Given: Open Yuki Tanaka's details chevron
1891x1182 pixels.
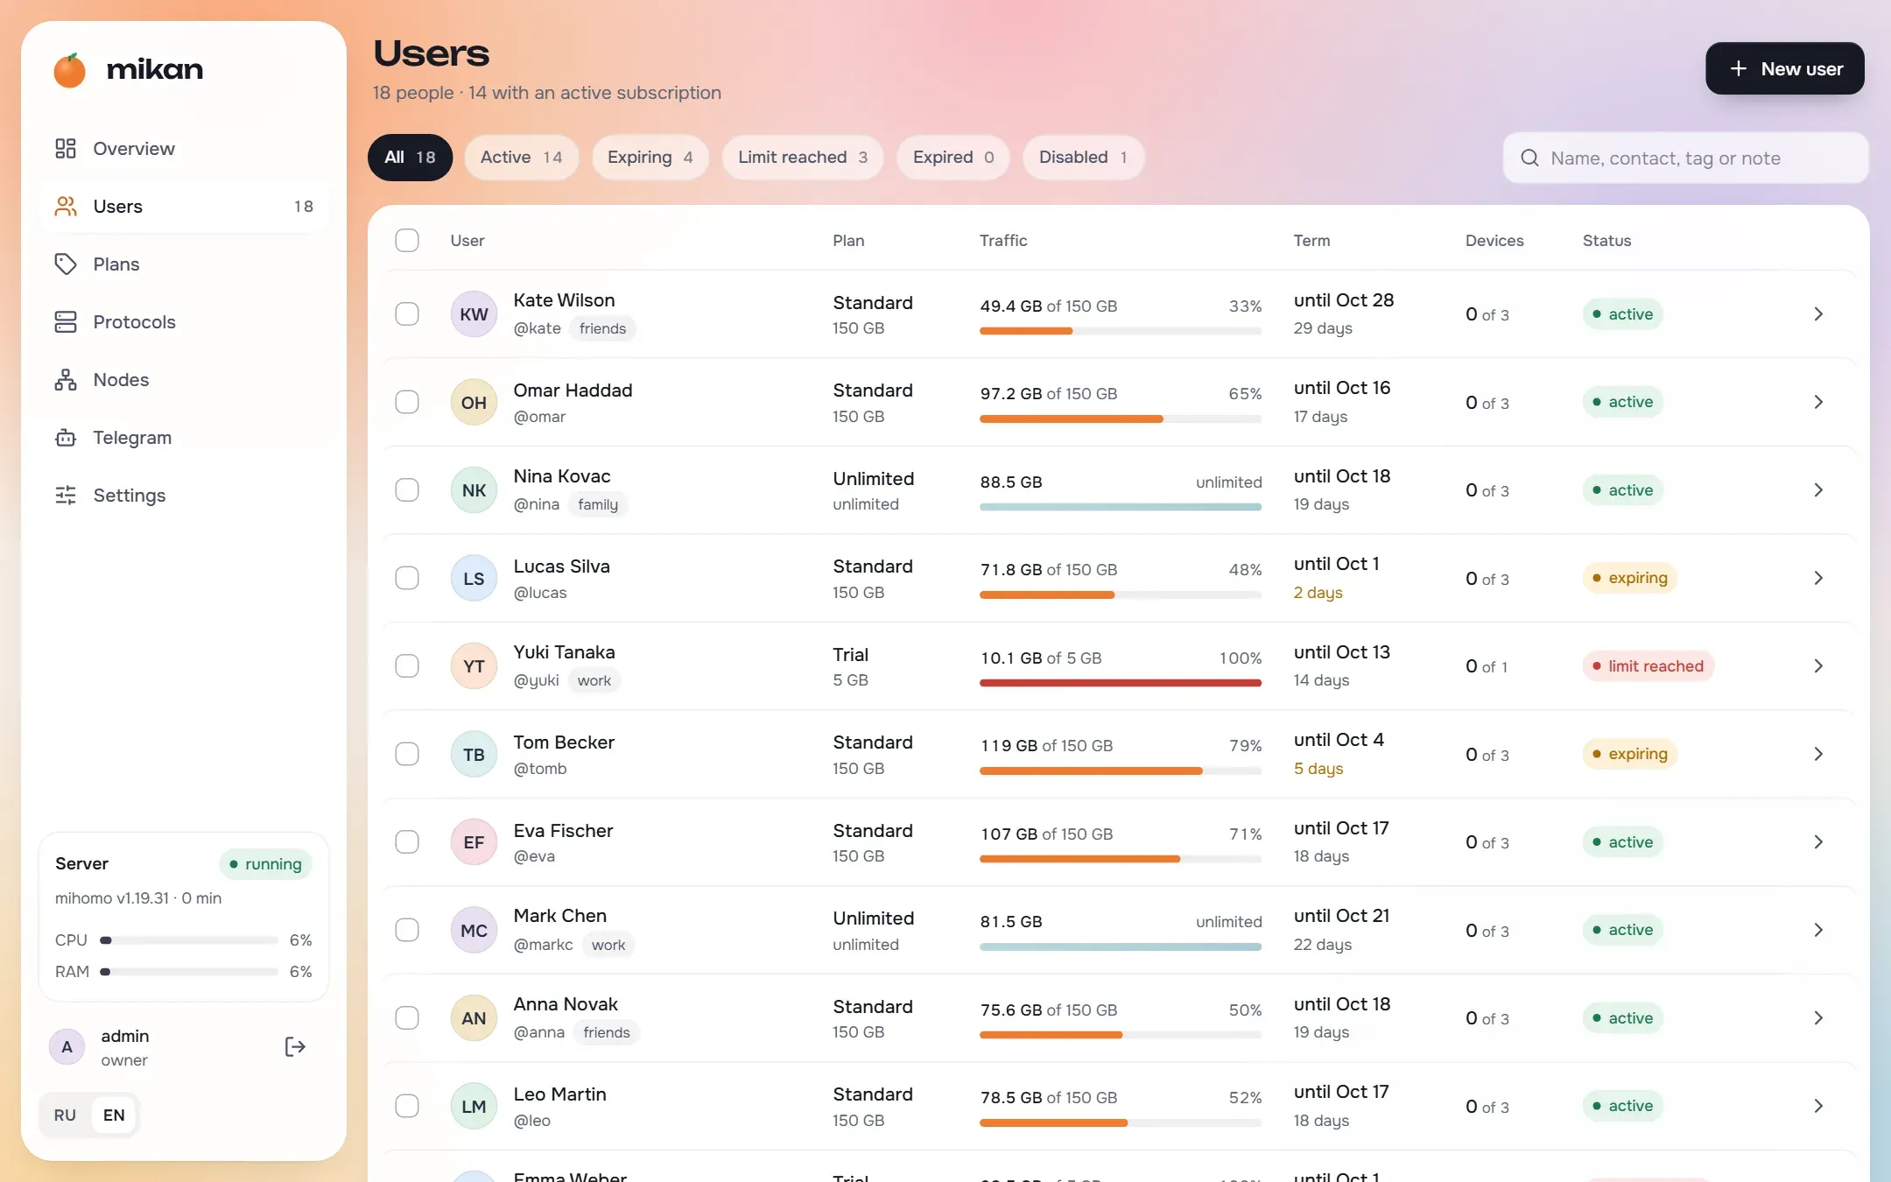Looking at the screenshot, I should [x=1818, y=665].
